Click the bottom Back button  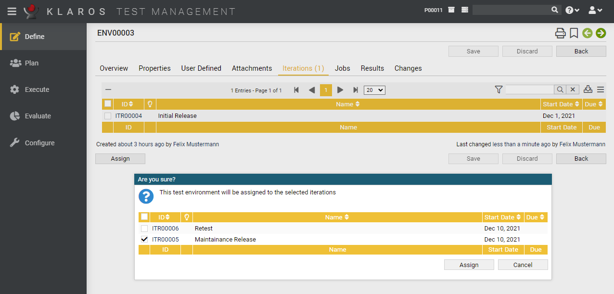click(581, 159)
